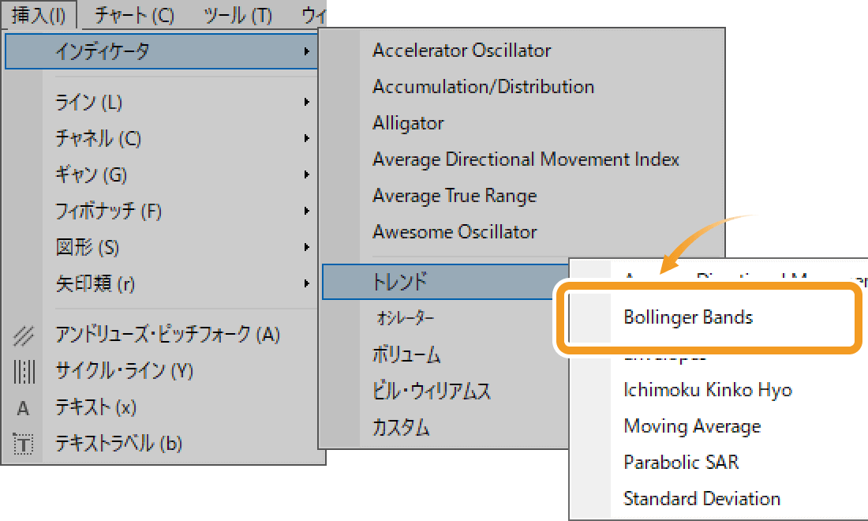Select Moving Average indicator
This screenshot has width=868, height=521.
(692, 426)
